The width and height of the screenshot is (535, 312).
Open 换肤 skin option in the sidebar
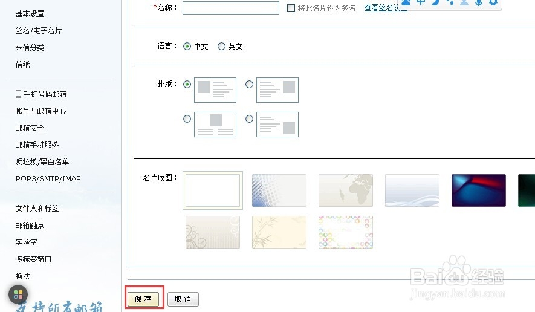click(x=22, y=276)
